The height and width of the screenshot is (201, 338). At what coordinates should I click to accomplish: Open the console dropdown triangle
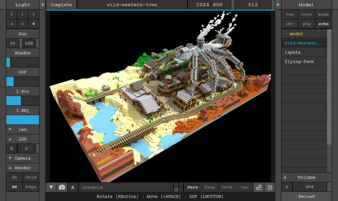click(51, 187)
